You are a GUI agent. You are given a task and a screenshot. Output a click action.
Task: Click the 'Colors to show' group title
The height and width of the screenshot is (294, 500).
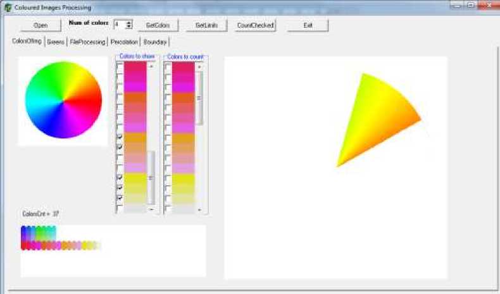137,56
